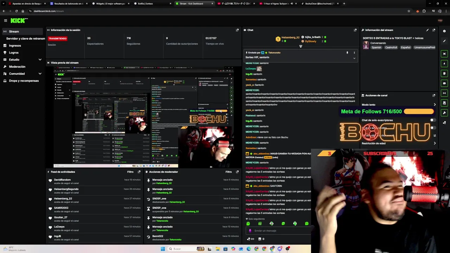Screen dimensions: 450x253
Task: Open Discord from the taskbar
Action: click(x=280, y=249)
